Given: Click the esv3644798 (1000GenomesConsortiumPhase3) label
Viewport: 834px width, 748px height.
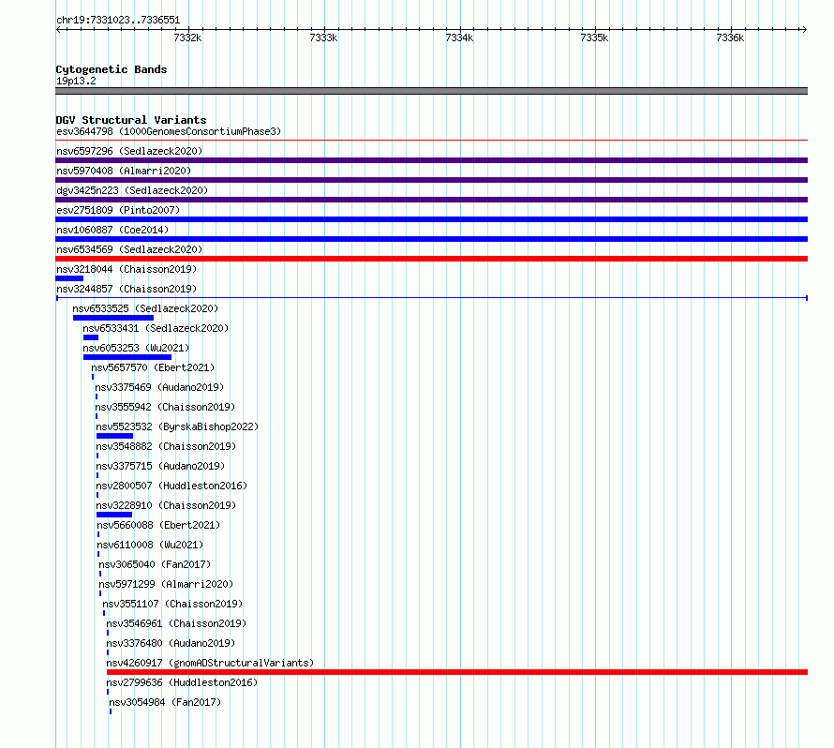Looking at the screenshot, I should pyautogui.click(x=169, y=131).
